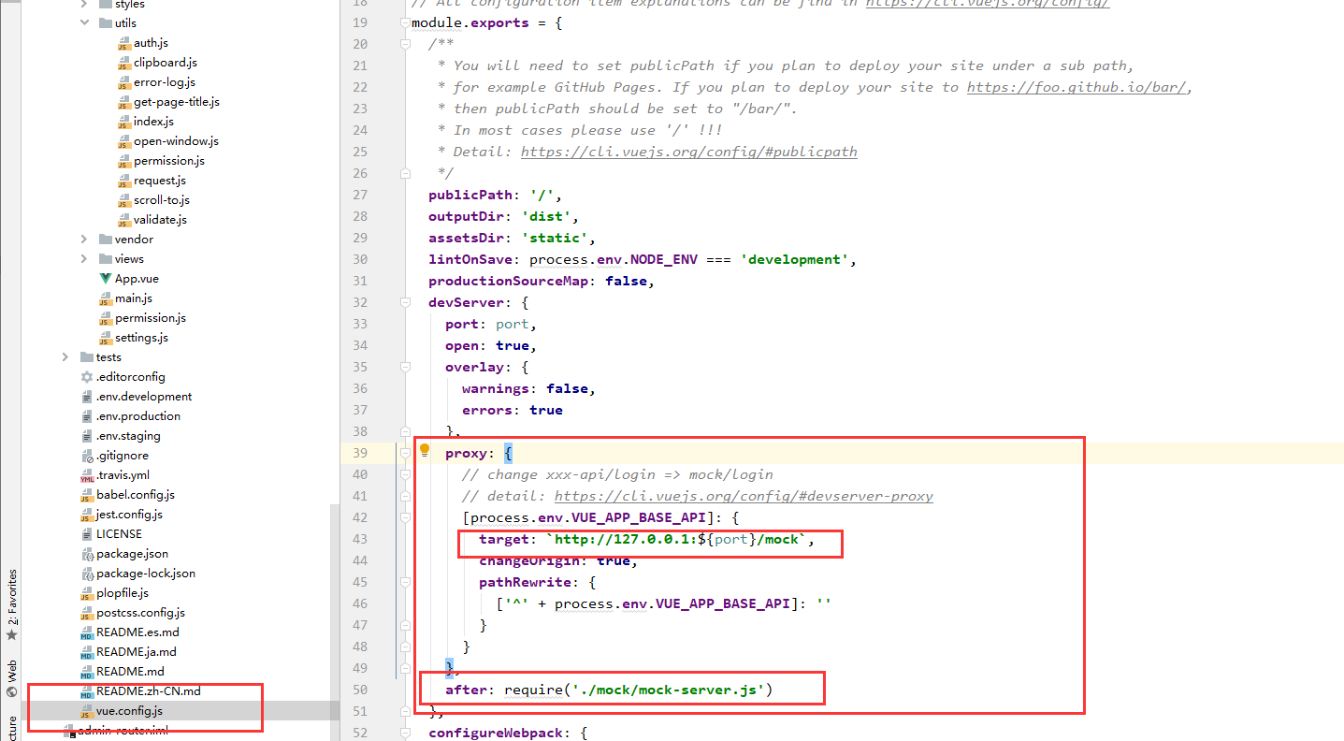The image size is (1344, 741).
Task: Select README.es.md in the tree
Action: (137, 632)
